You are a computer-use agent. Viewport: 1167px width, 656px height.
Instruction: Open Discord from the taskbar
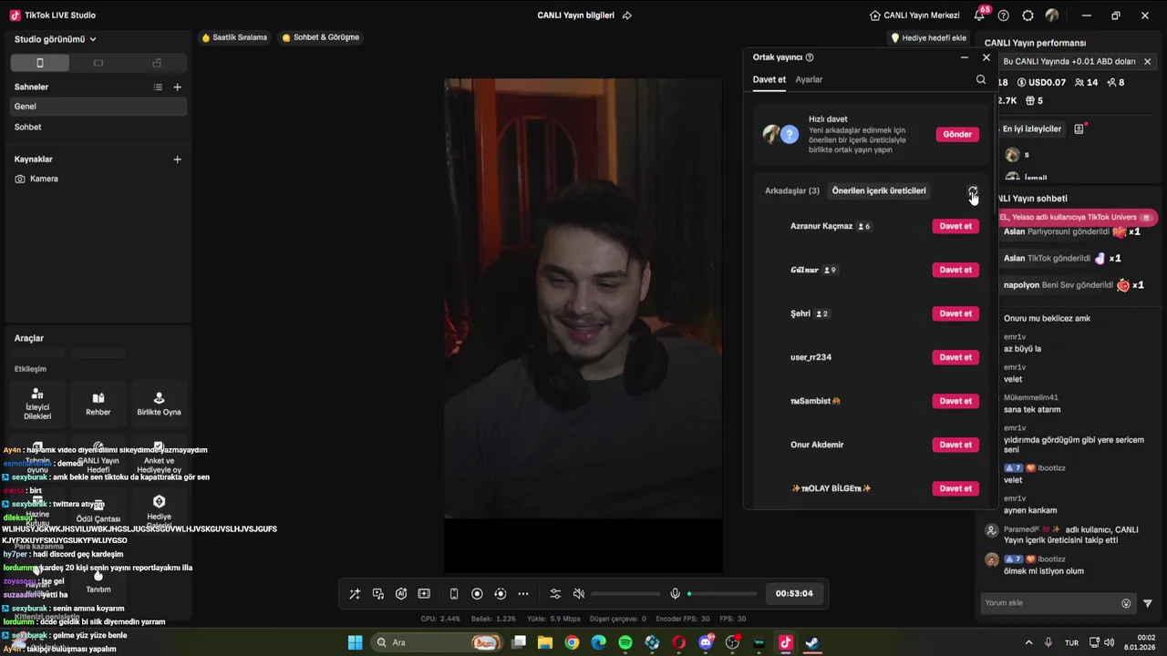click(x=706, y=642)
